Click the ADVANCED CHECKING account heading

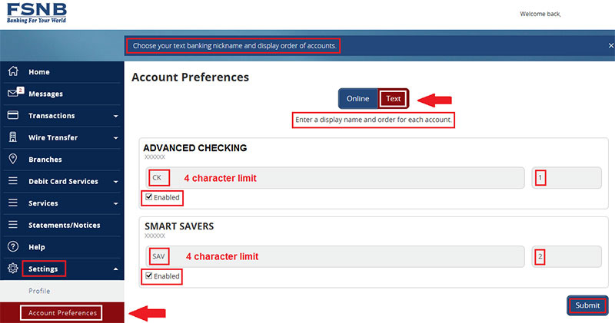click(195, 148)
